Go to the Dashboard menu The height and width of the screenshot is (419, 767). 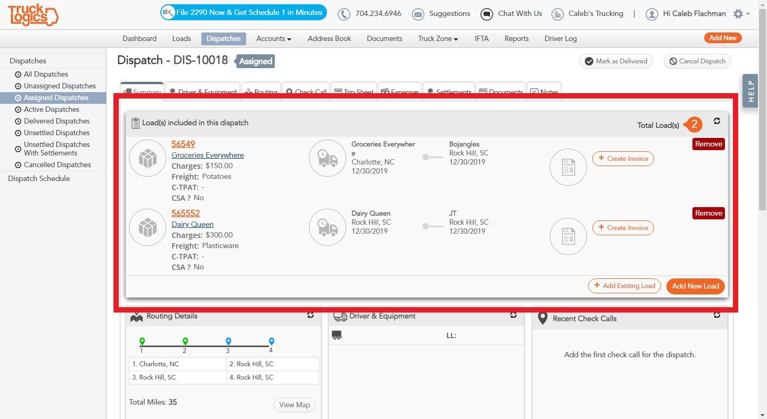[140, 38]
